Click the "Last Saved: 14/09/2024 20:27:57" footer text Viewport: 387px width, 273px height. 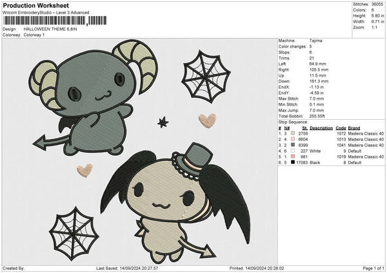127,268
